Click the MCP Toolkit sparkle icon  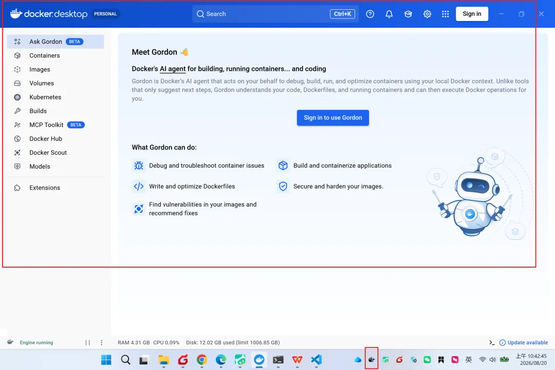pyautogui.click(x=17, y=125)
